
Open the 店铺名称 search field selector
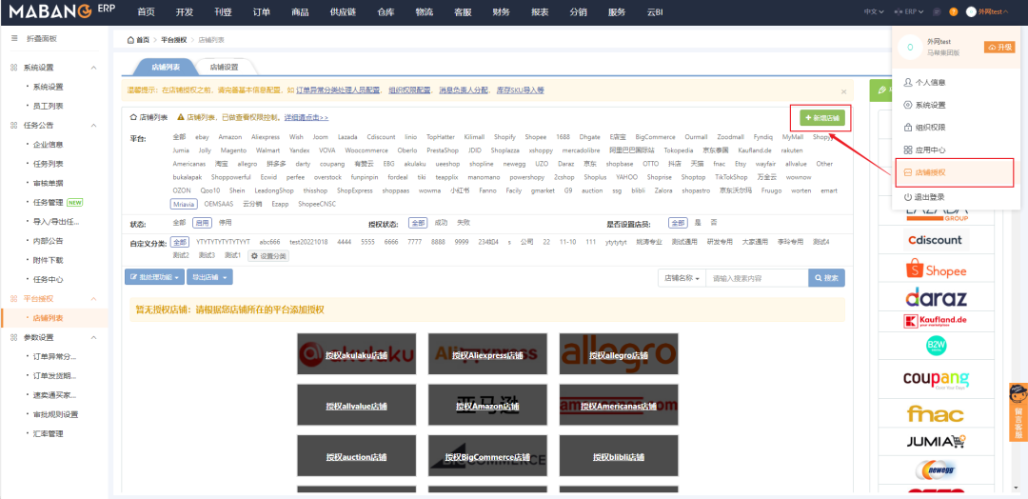[x=682, y=278]
